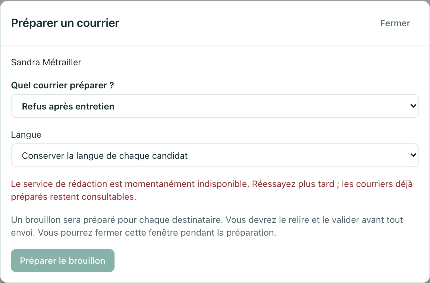Click the 'Préparer un courrier' dialog title
This screenshot has height=283, width=430.
pos(65,23)
